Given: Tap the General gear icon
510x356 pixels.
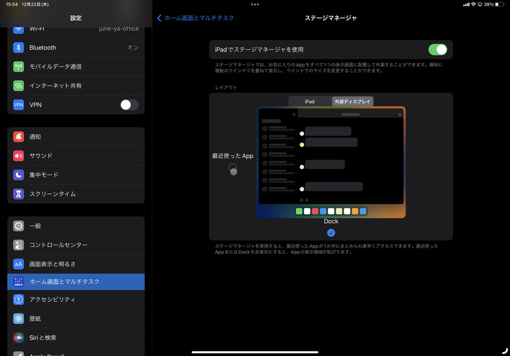Looking at the screenshot, I should click(x=18, y=226).
